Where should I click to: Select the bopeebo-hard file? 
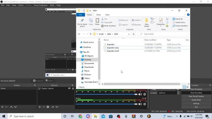click(x=113, y=51)
